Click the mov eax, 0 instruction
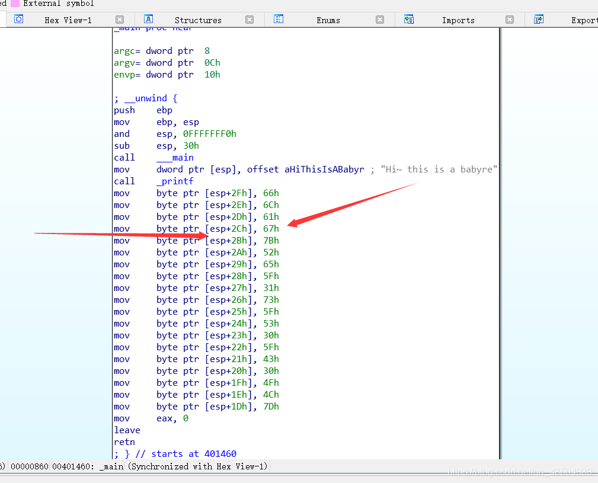Image resolution: width=598 pixels, height=483 pixels. pos(151,418)
